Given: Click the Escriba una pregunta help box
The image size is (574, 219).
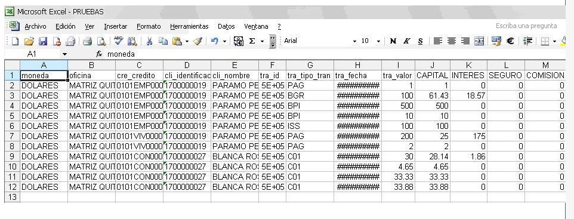Looking at the screenshot, I should pyautogui.click(x=526, y=26).
